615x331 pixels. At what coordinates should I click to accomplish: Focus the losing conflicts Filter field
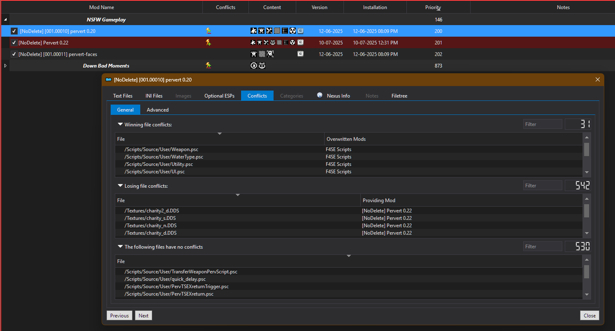pos(543,185)
